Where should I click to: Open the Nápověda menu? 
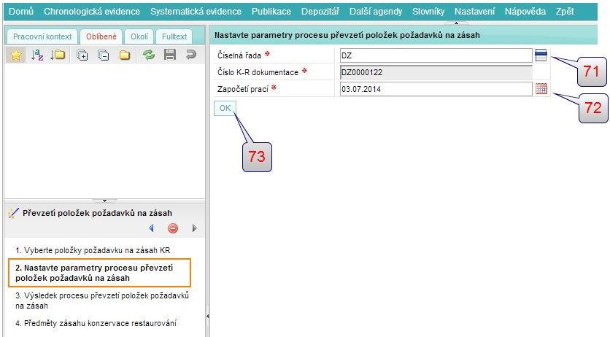pyautogui.click(x=525, y=11)
